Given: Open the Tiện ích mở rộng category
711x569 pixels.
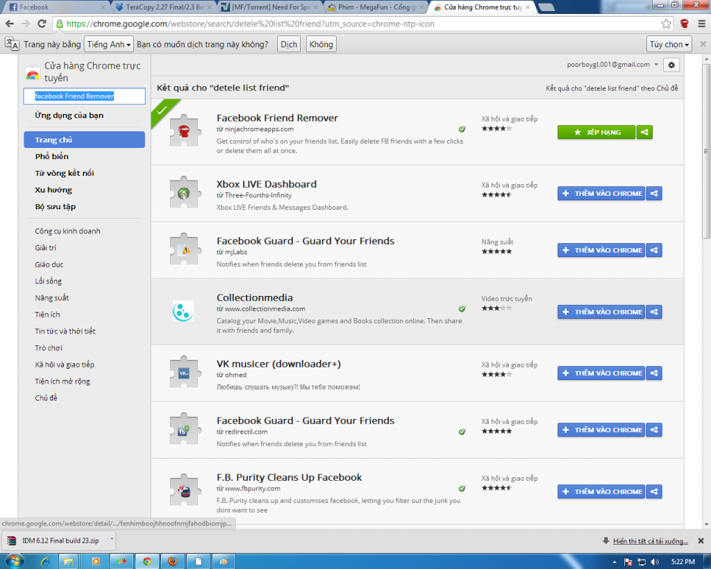Looking at the screenshot, I should click(x=62, y=381).
